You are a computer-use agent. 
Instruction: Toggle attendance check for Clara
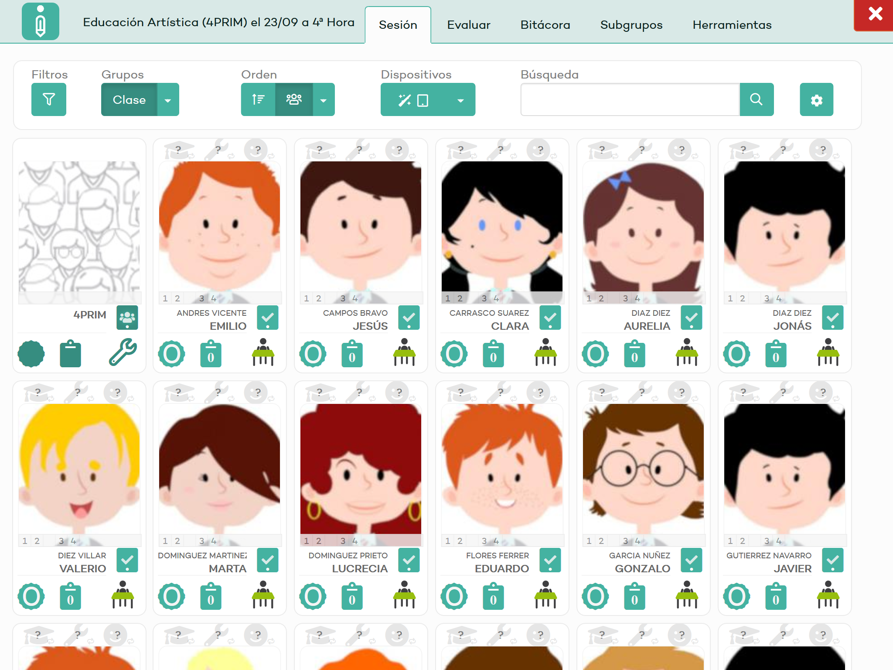click(x=550, y=318)
